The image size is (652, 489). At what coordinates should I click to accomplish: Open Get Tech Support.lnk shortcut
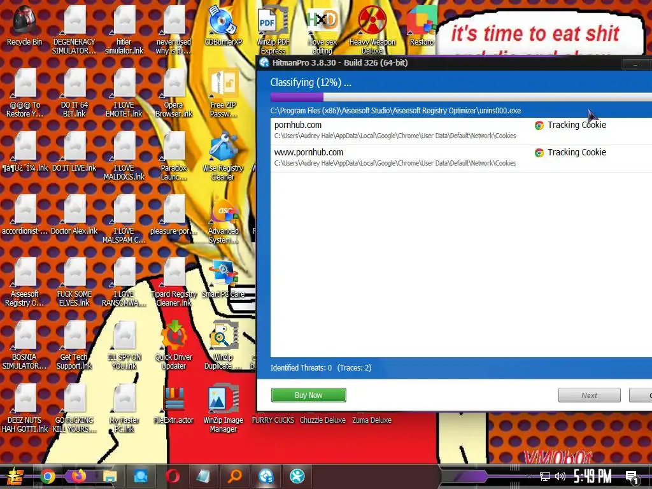click(74, 345)
